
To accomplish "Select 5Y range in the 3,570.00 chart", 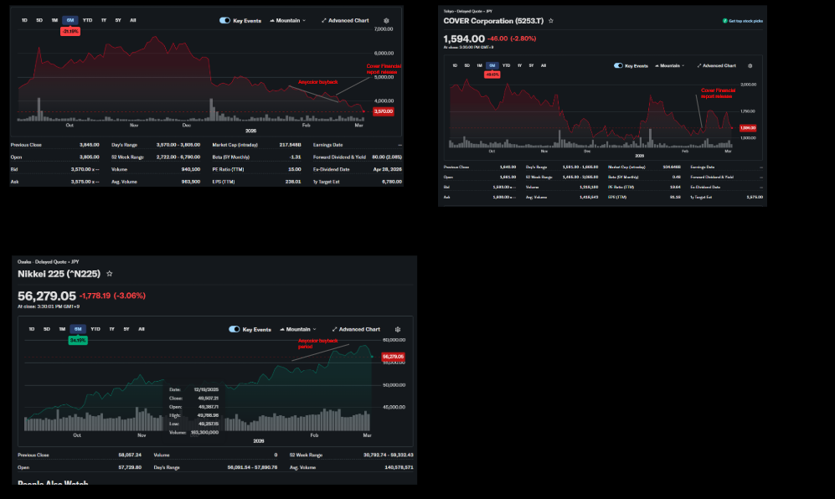I will 118,20.
